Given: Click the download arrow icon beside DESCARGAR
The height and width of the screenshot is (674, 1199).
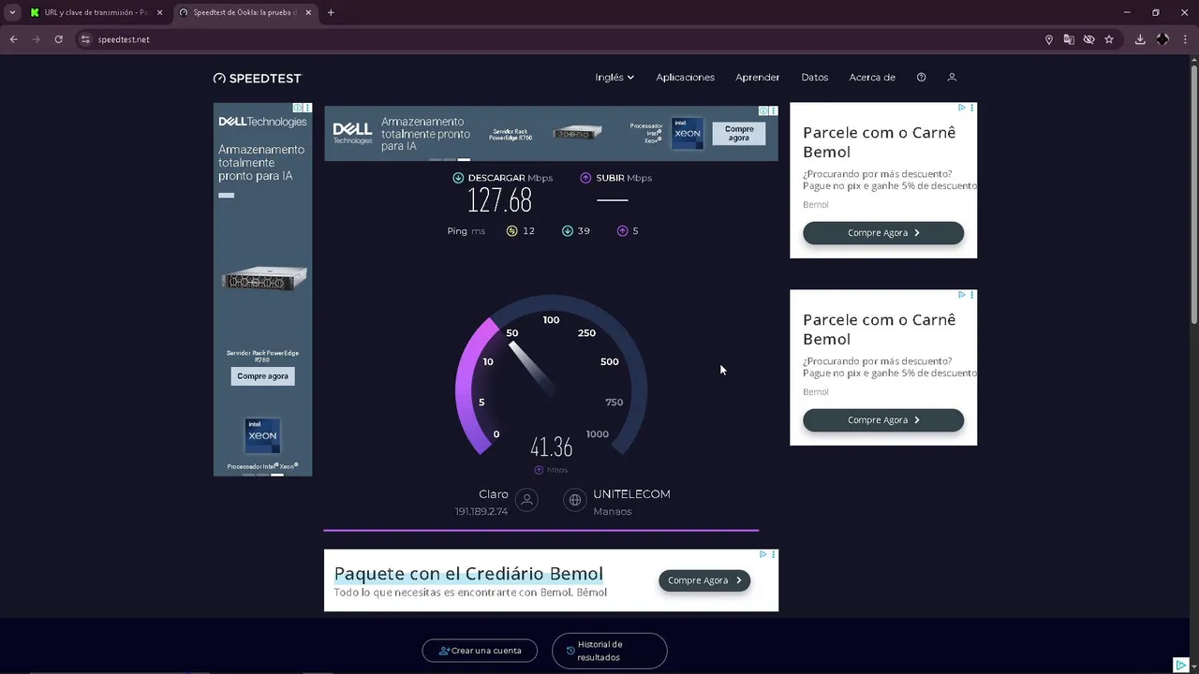Looking at the screenshot, I should click(458, 178).
